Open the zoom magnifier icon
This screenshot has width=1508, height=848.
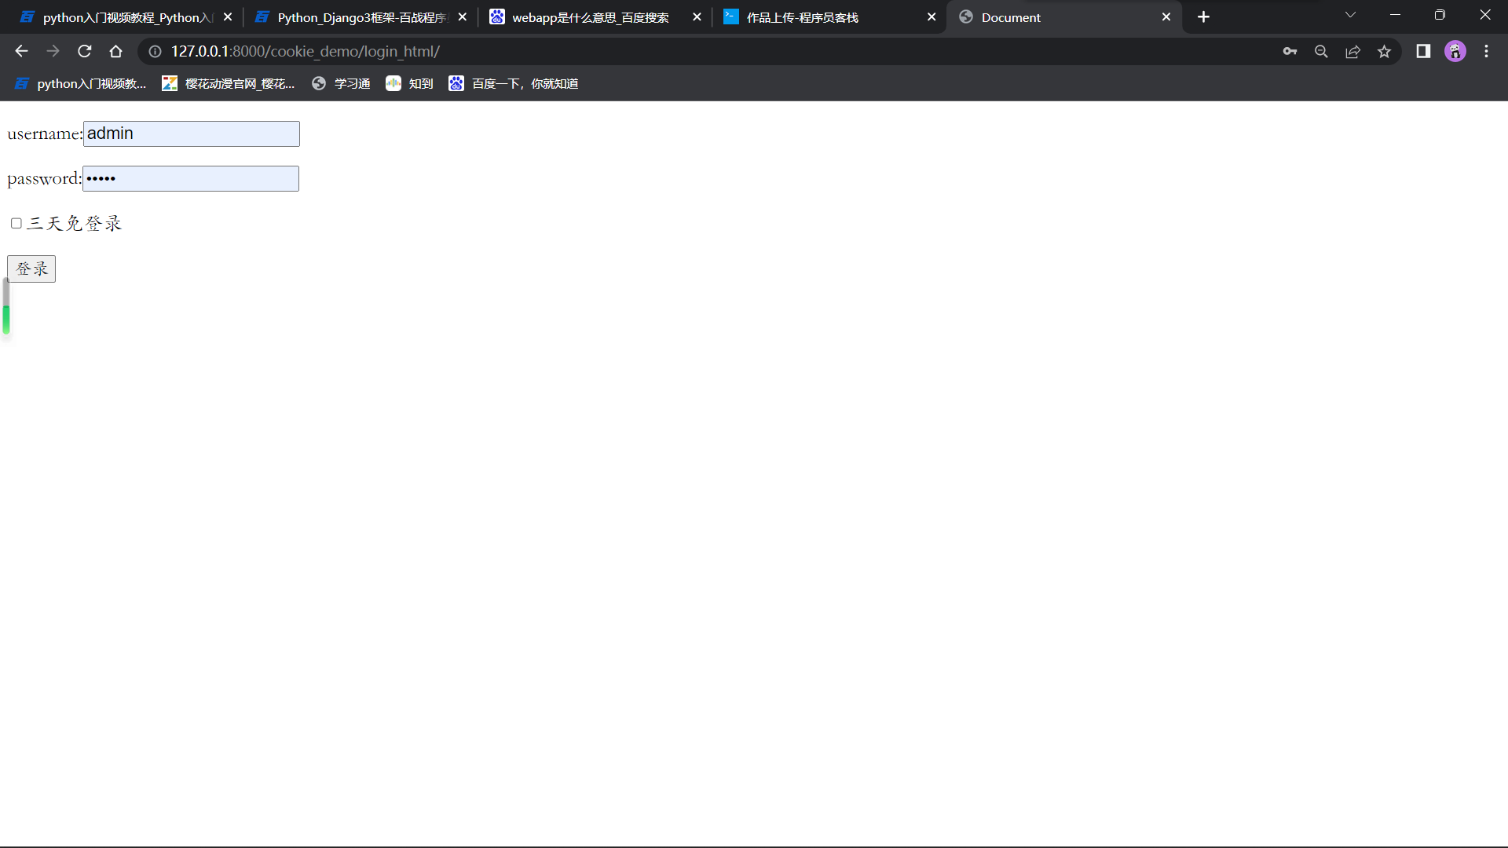click(1321, 51)
